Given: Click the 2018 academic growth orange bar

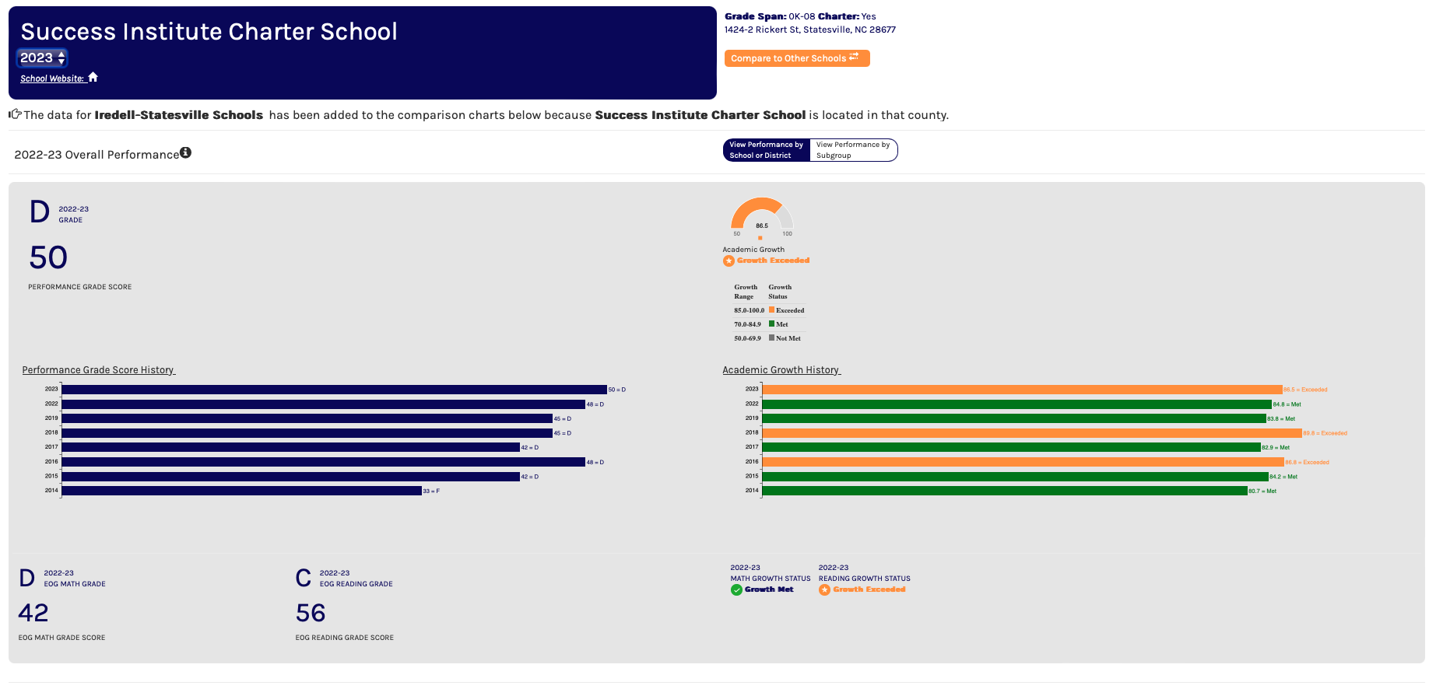Looking at the screenshot, I should pos(1032,433).
